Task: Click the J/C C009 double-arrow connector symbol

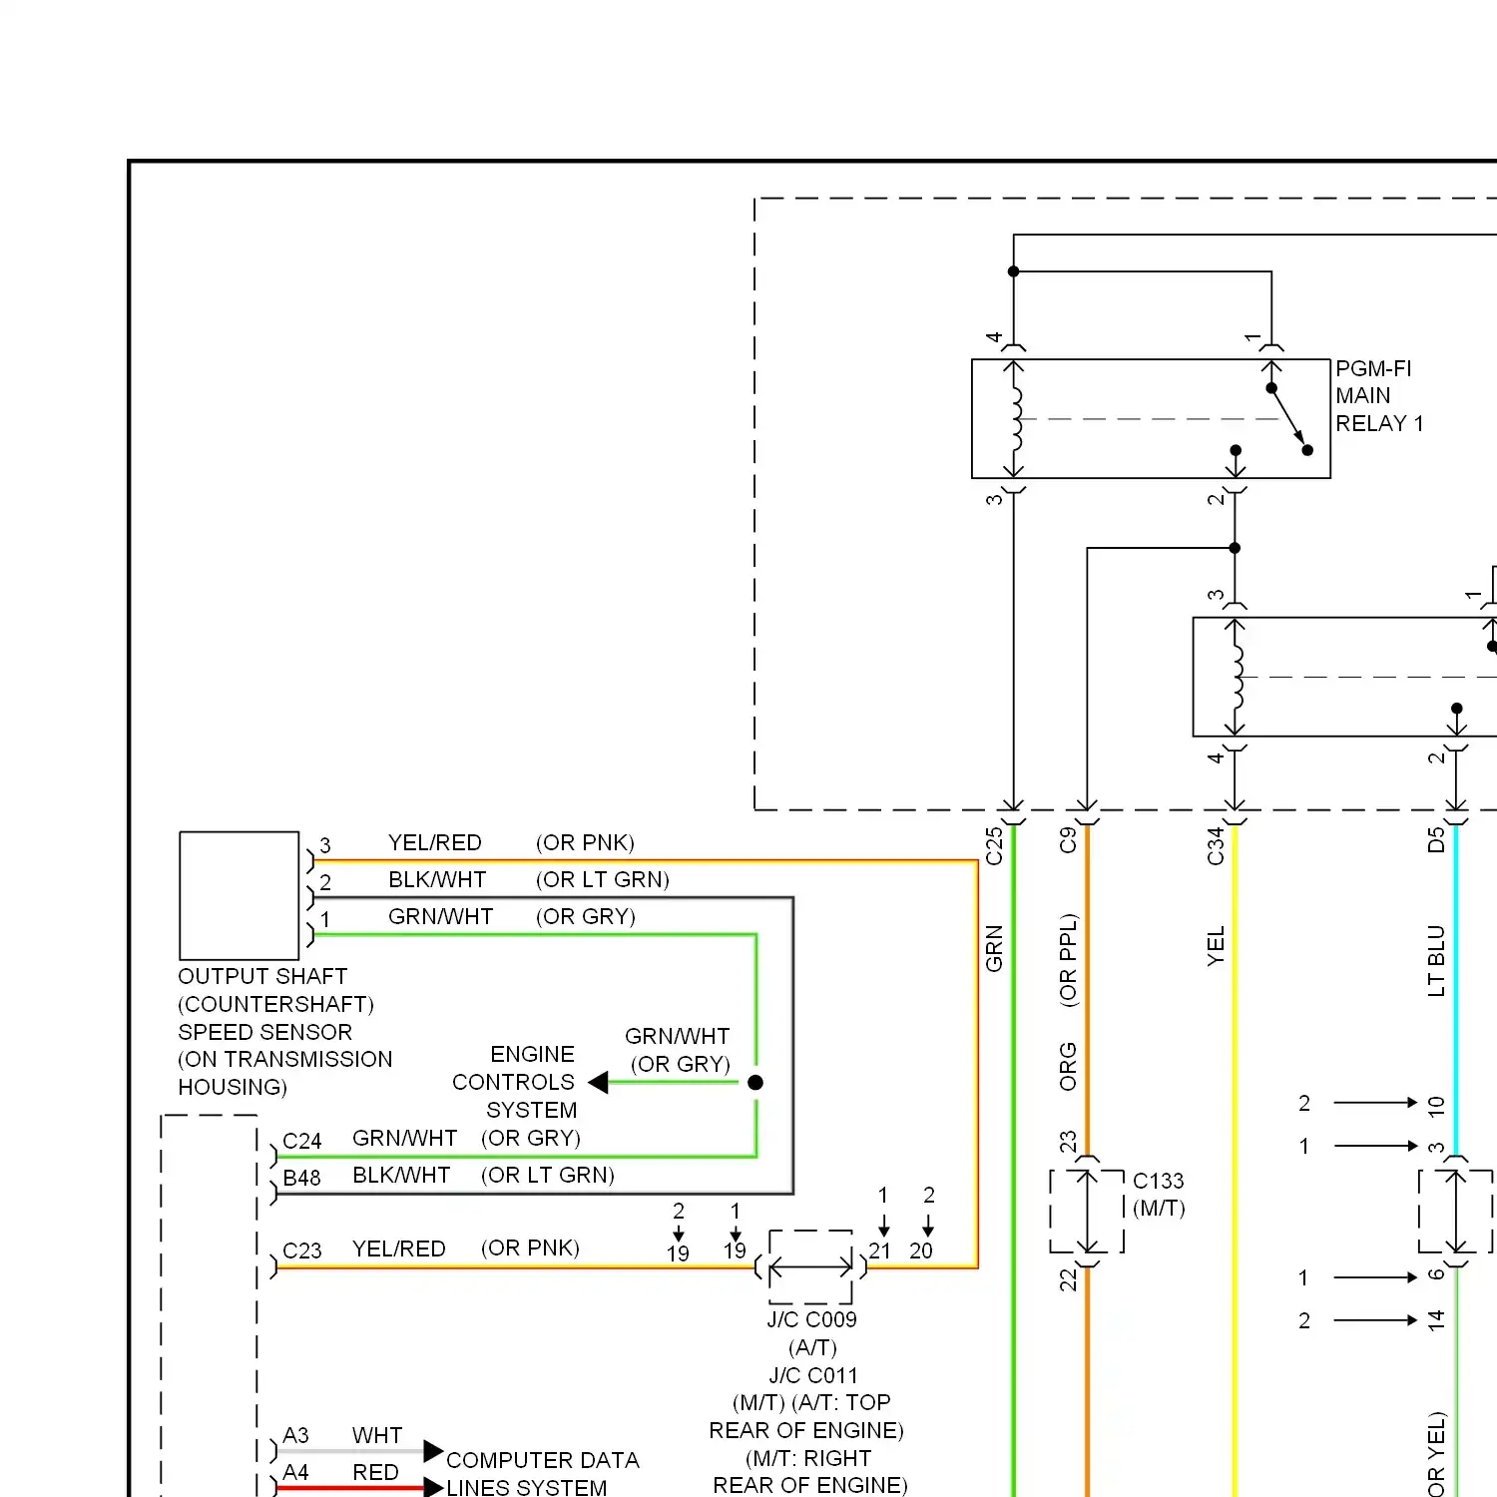Action: point(810,1267)
